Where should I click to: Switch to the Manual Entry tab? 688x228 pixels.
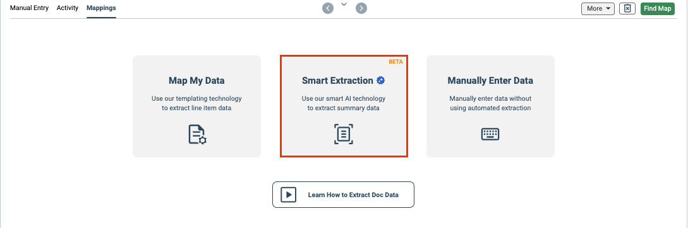pyautogui.click(x=30, y=8)
